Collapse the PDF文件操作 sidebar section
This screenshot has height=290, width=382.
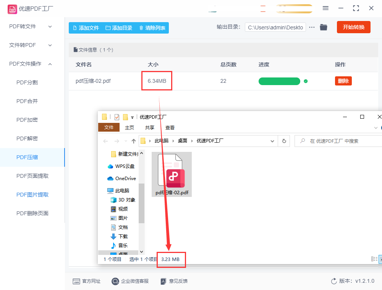(x=31, y=64)
